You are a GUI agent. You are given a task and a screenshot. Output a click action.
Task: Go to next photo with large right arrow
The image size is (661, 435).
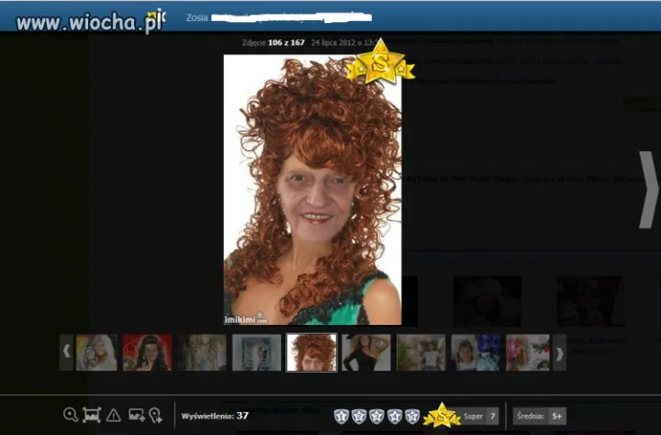tap(647, 190)
